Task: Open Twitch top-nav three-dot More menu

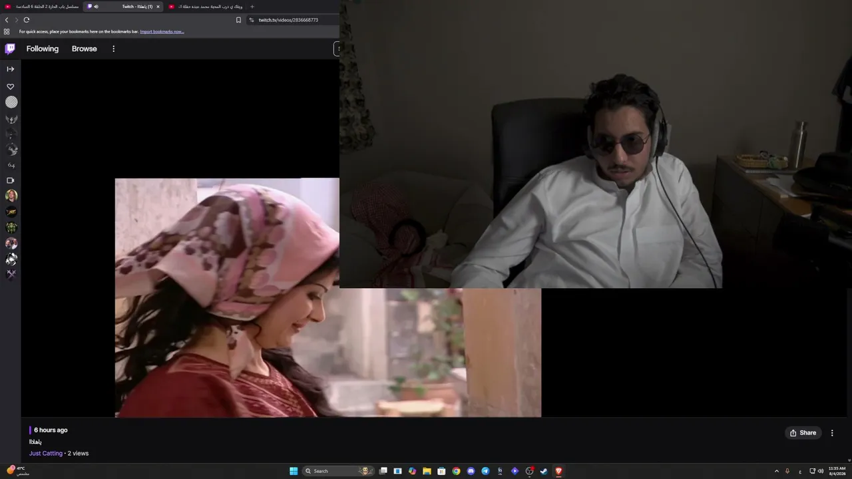Action: 113,49
